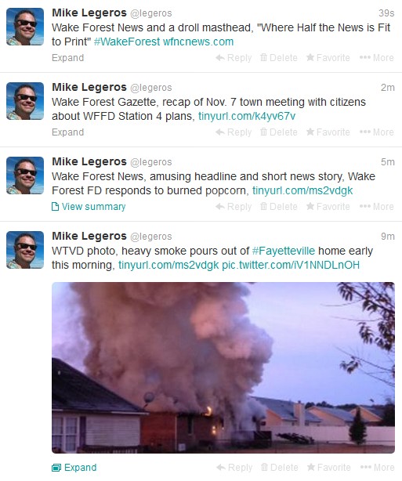Favorite the Fayetteville smoke photo tweet
402x481 pixels.
pos(328,468)
